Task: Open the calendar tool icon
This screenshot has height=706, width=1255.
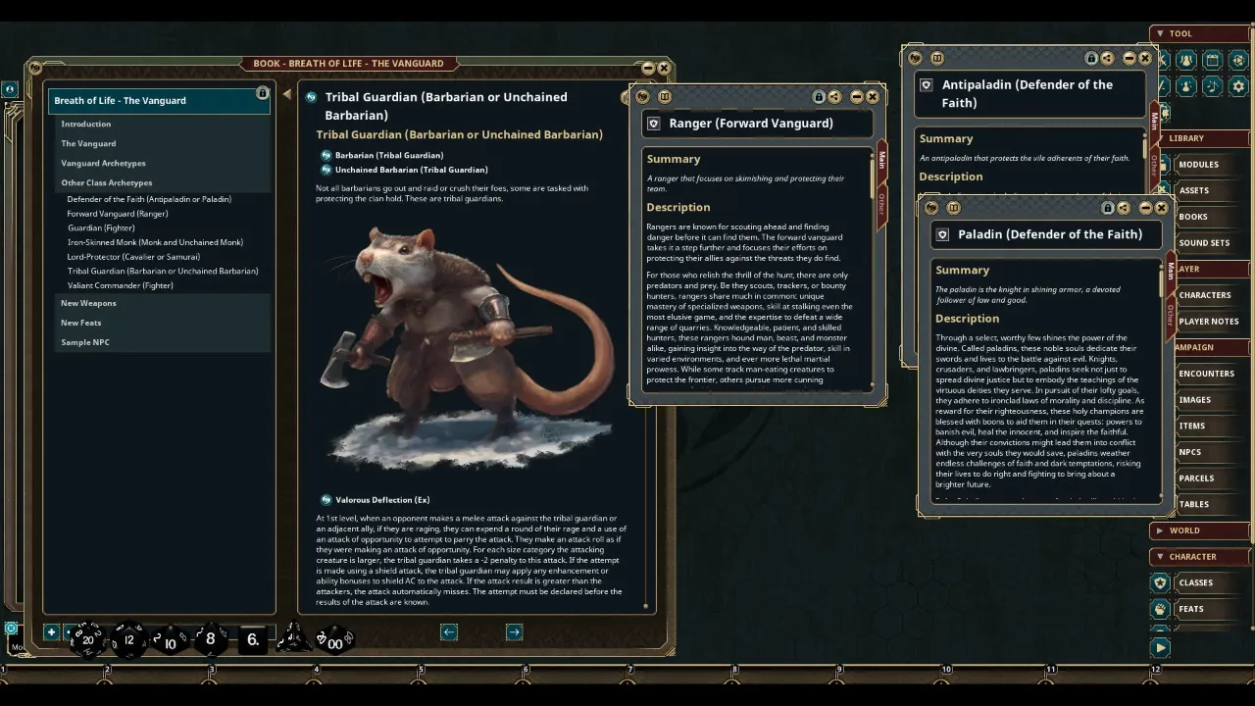Action: pos(1213,60)
